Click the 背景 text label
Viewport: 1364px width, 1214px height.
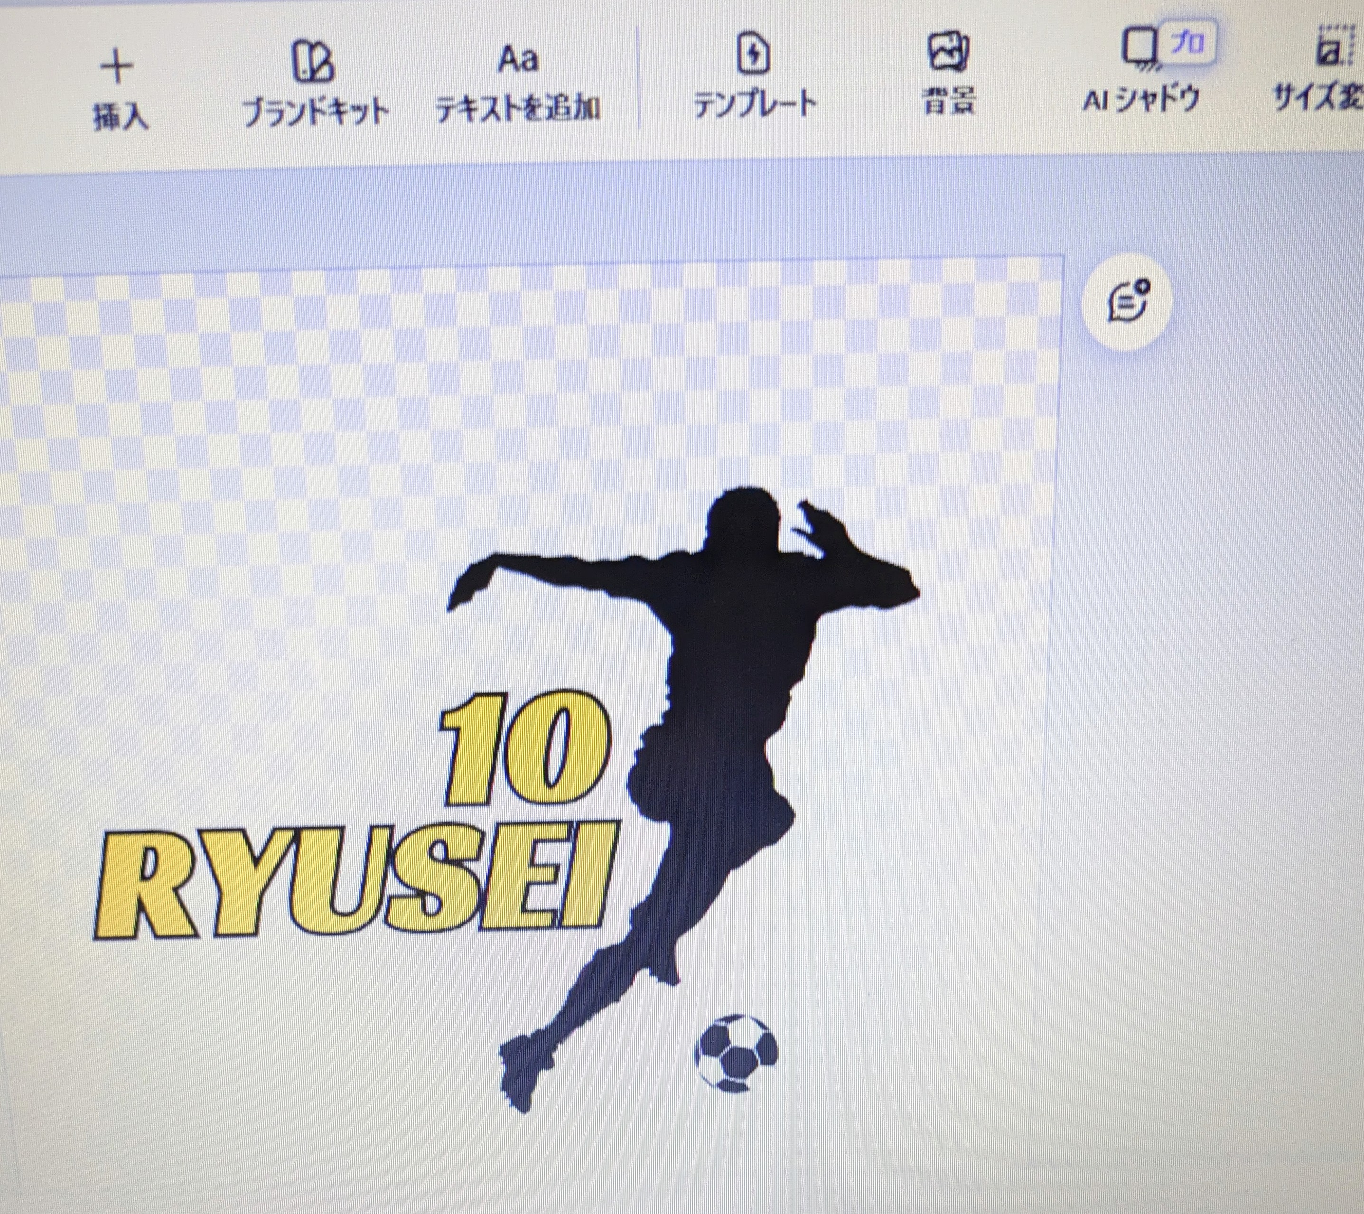point(948,102)
